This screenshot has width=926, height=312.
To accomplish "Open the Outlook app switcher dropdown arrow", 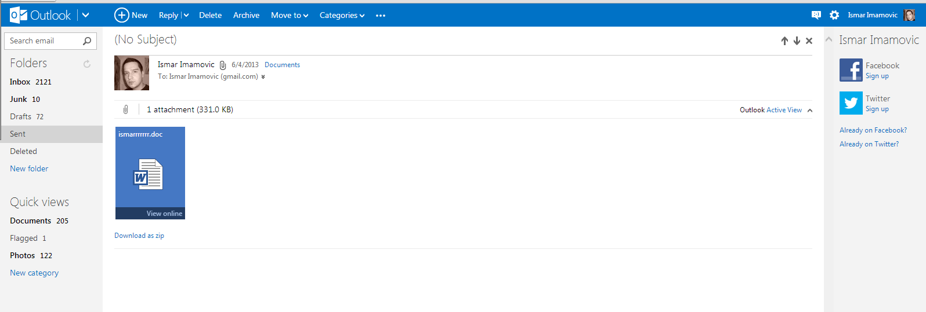I will click(86, 15).
